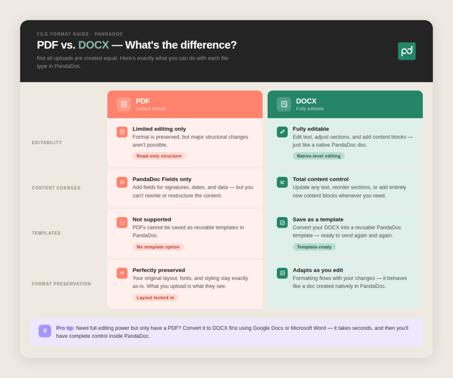The width and height of the screenshot is (453, 378).
Task: Click the DOCX document icon in column header
Action: pyautogui.click(x=284, y=104)
